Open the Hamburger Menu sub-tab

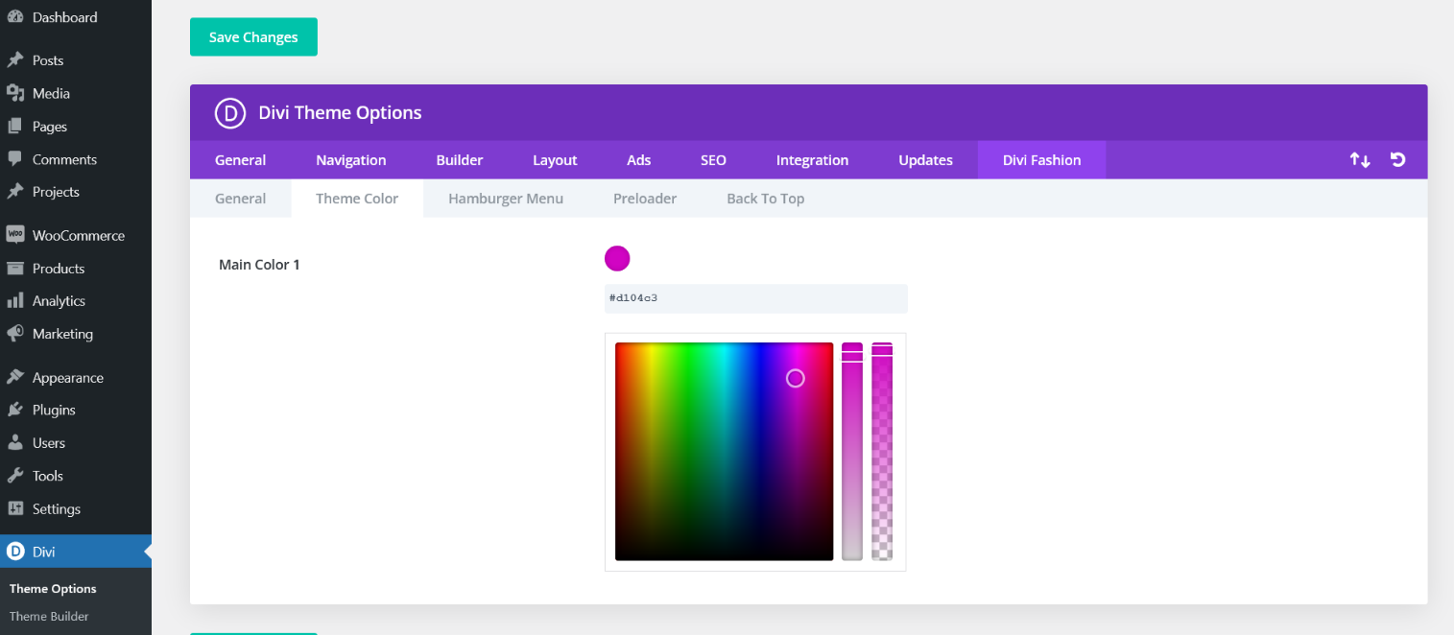pos(506,199)
